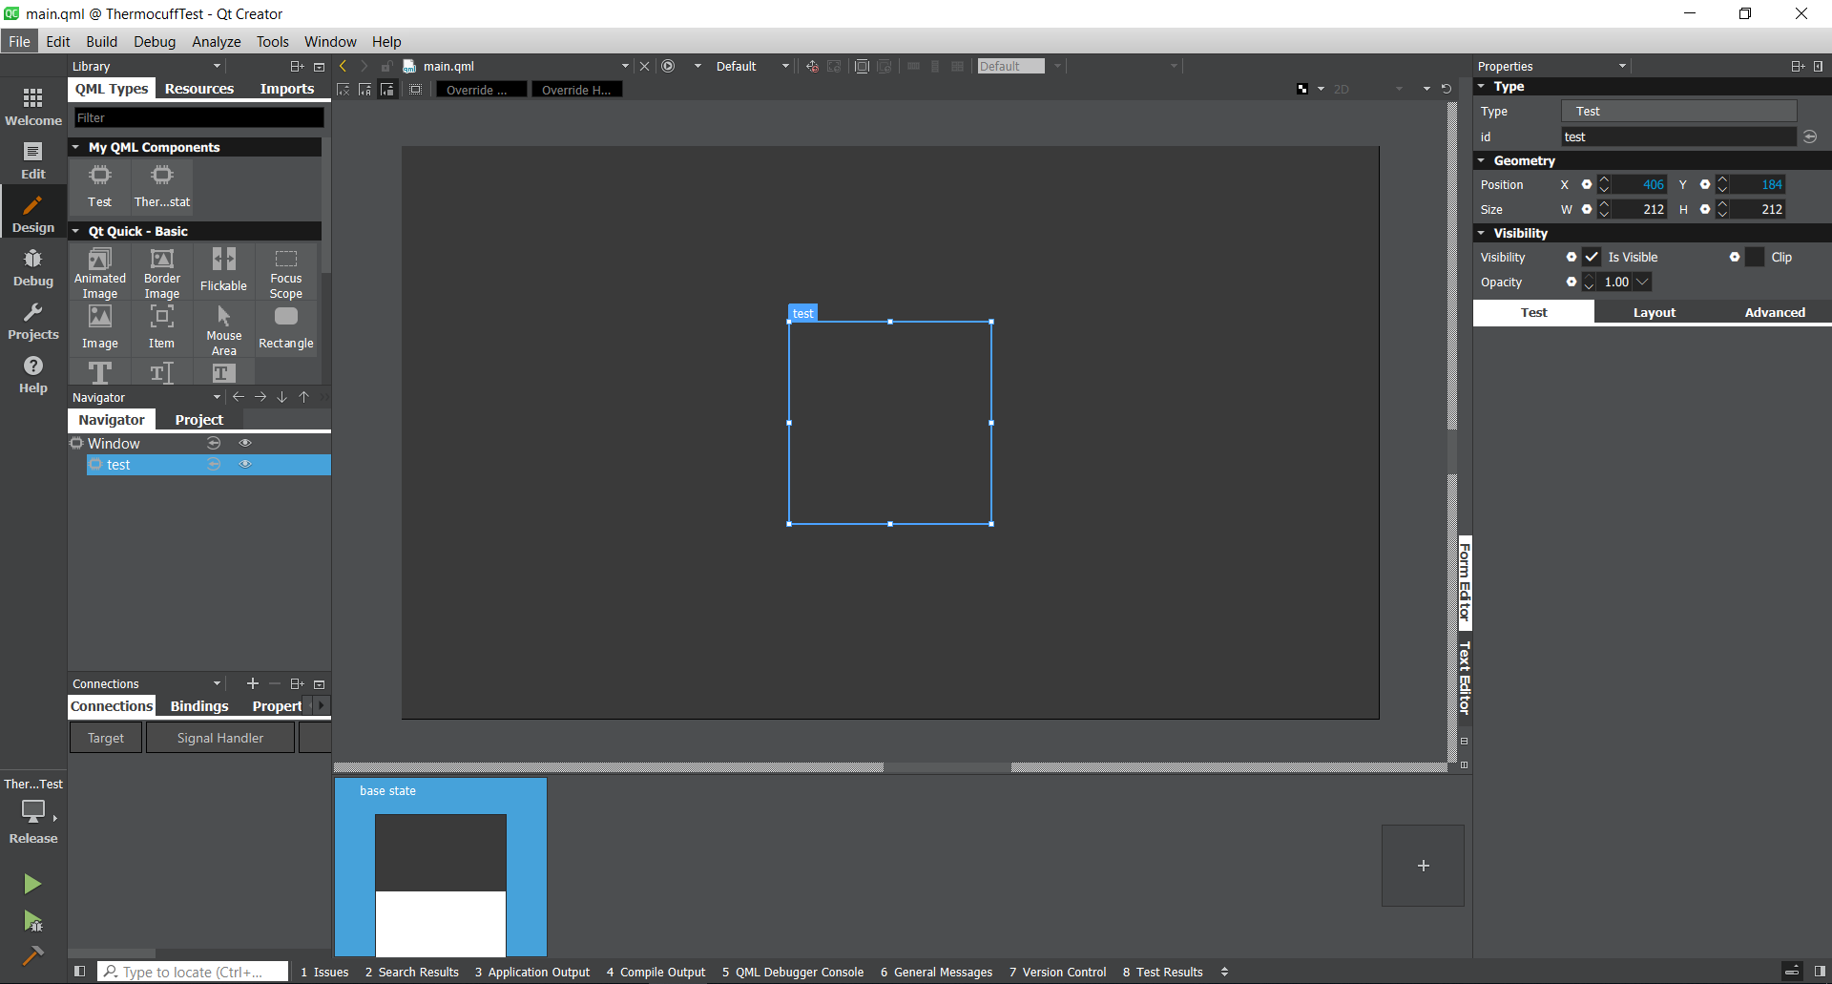Toggle the Is Visible checkbox

1592,257
